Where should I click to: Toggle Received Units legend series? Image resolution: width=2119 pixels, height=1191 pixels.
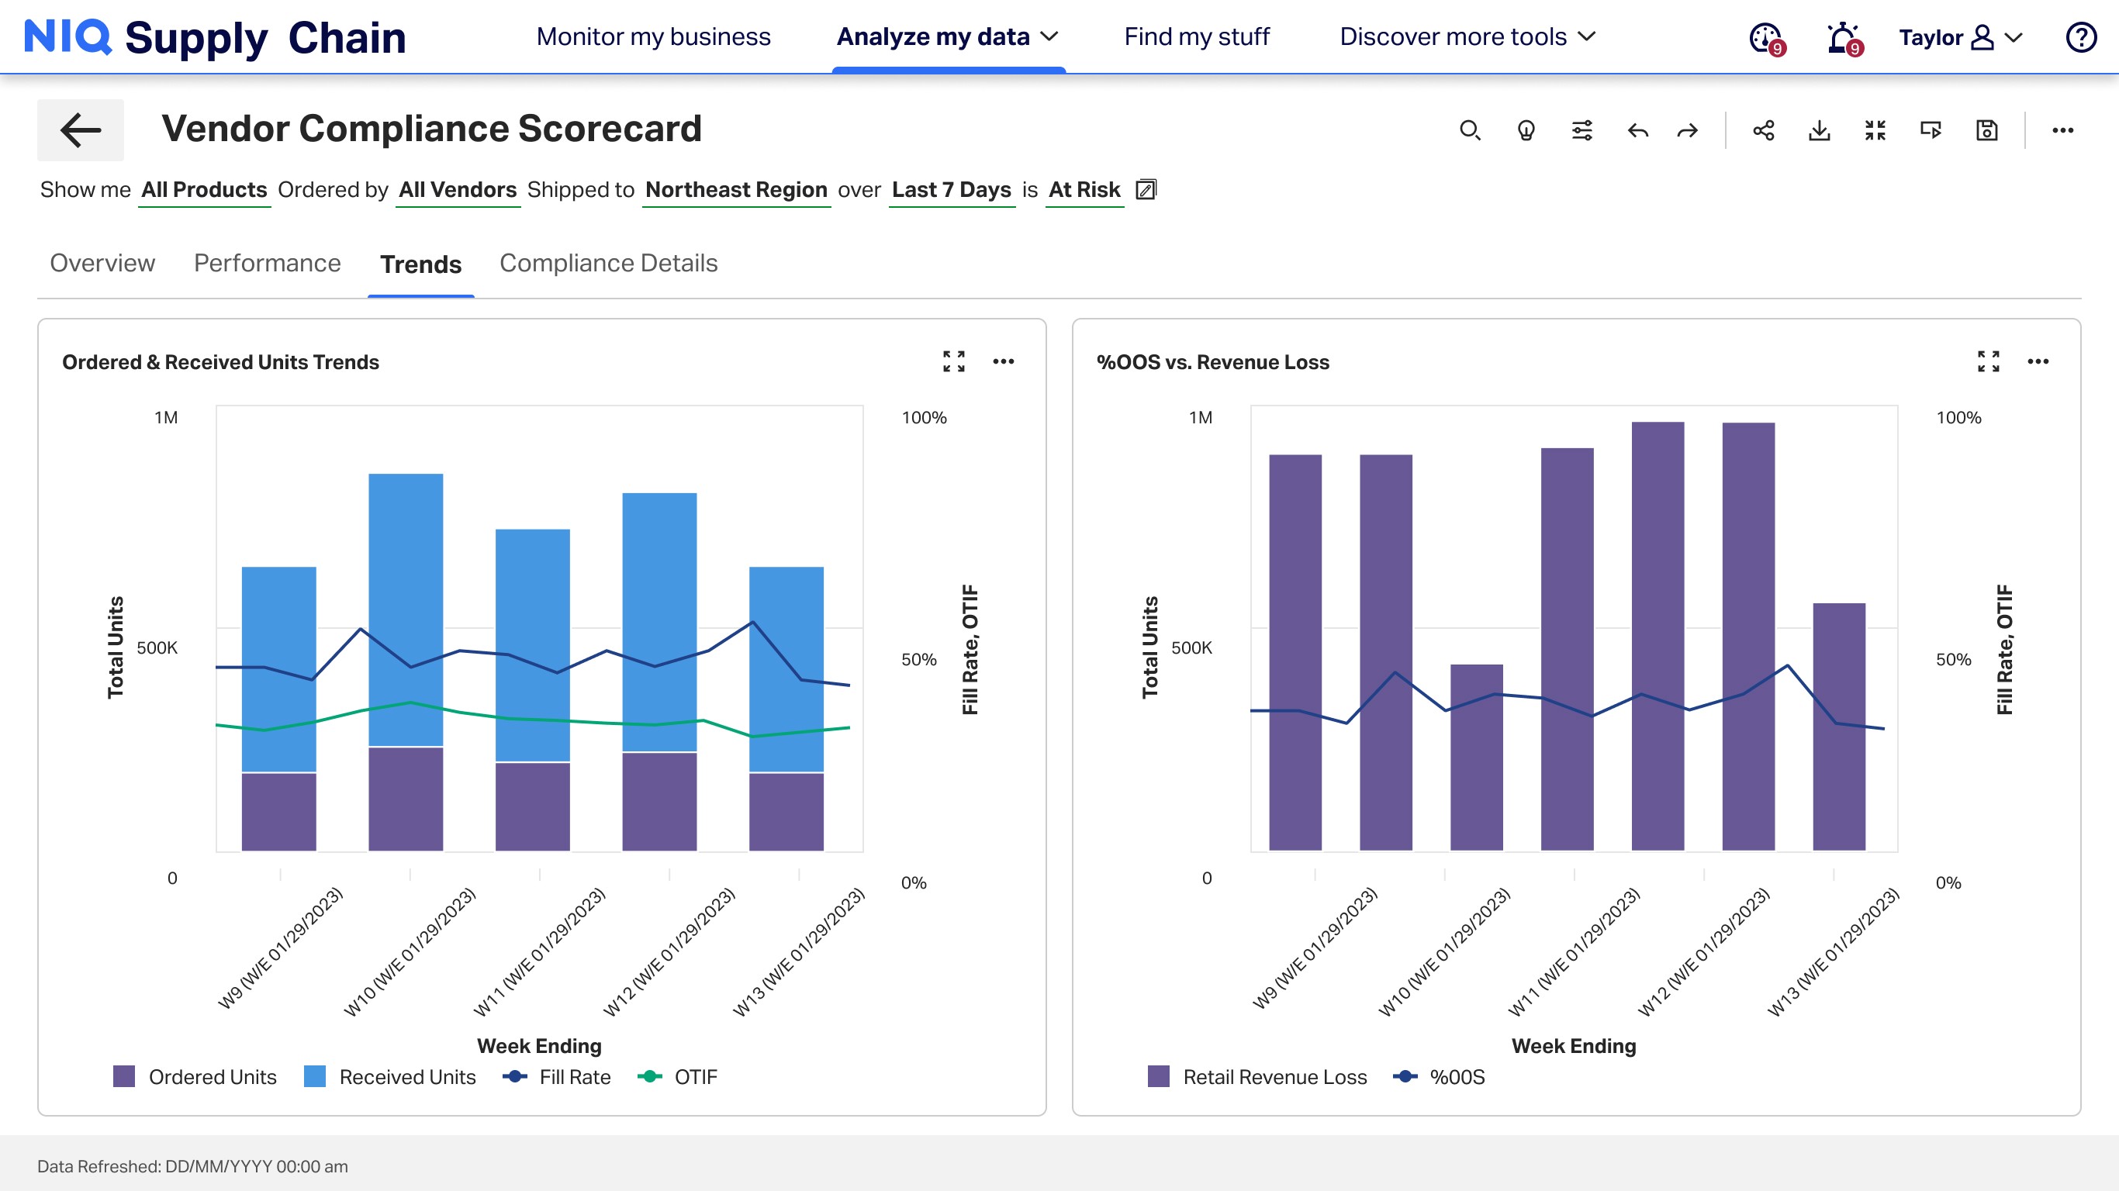click(390, 1077)
